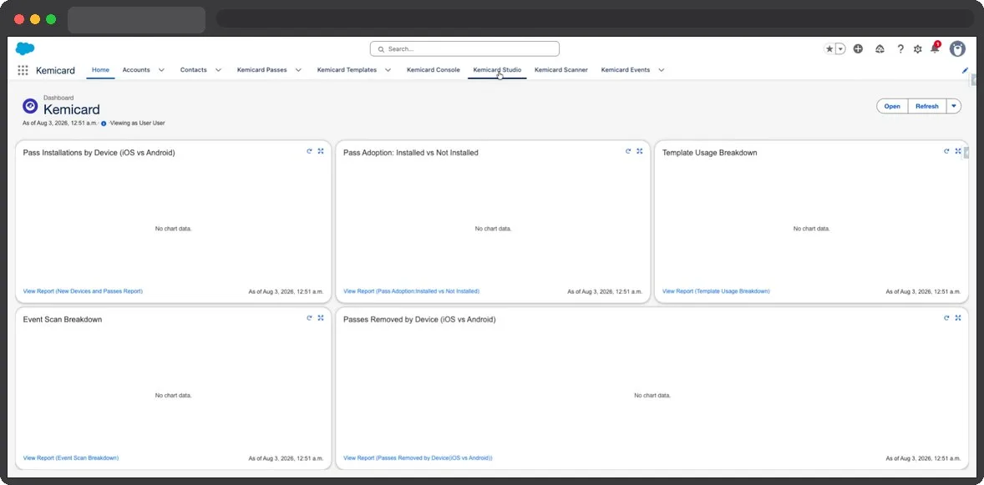Open the App Launcher grid icon
The width and height of the screenshot is (984, 485).
23,70
